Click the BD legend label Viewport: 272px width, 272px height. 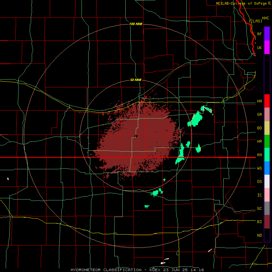pos(259,128)
